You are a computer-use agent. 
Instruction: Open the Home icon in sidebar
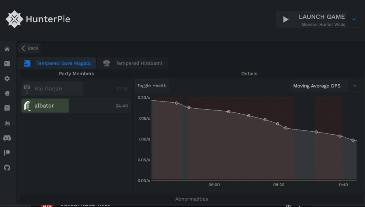click(7, 49)
